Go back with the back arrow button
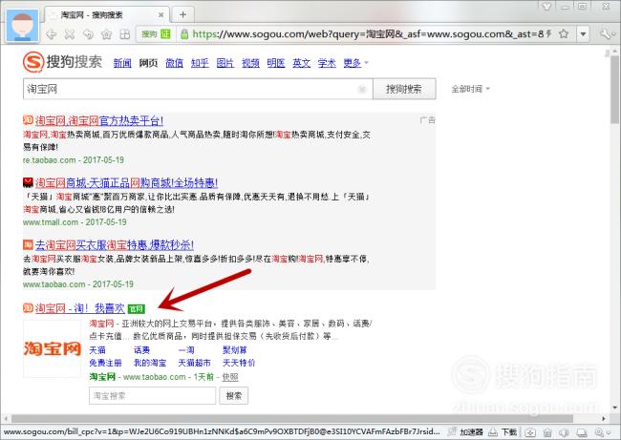This screenshot has height=440, width=621. pos(52,34)
